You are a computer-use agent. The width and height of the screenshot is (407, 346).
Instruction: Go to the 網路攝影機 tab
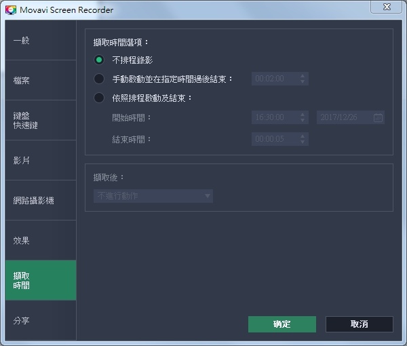point(41,200)
